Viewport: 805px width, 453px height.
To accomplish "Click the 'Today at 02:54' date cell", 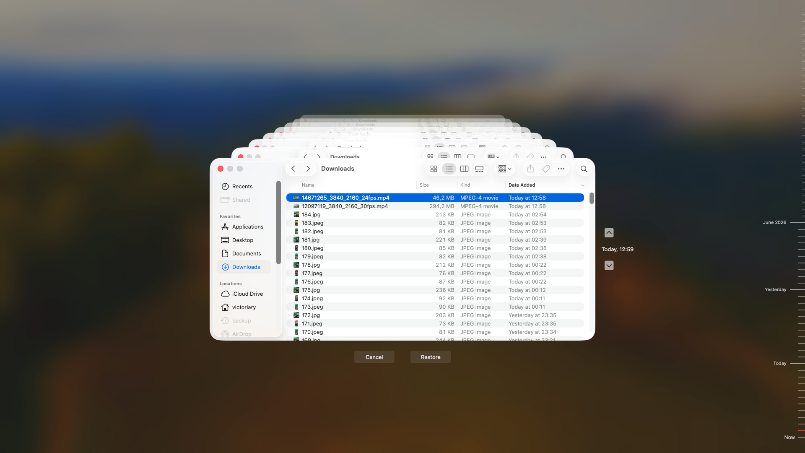I will pos(527,214).
